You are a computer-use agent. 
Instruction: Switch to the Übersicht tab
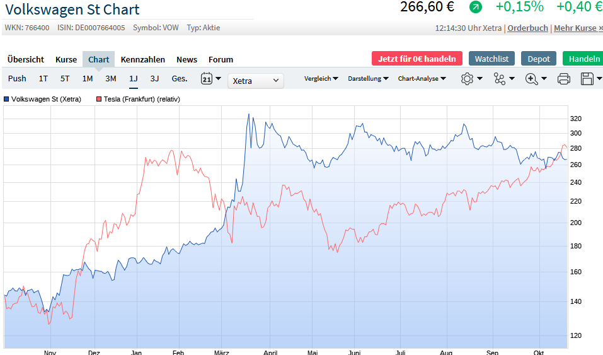coord(26,59)
